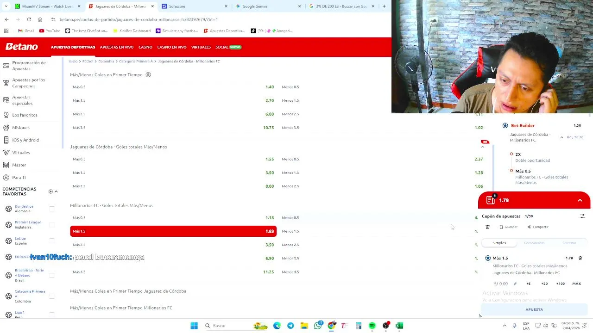Image resolution: width=593 pixels, height=333 pixels.
Task: Open Spotify from the taskbar
Action: point(372,326)
